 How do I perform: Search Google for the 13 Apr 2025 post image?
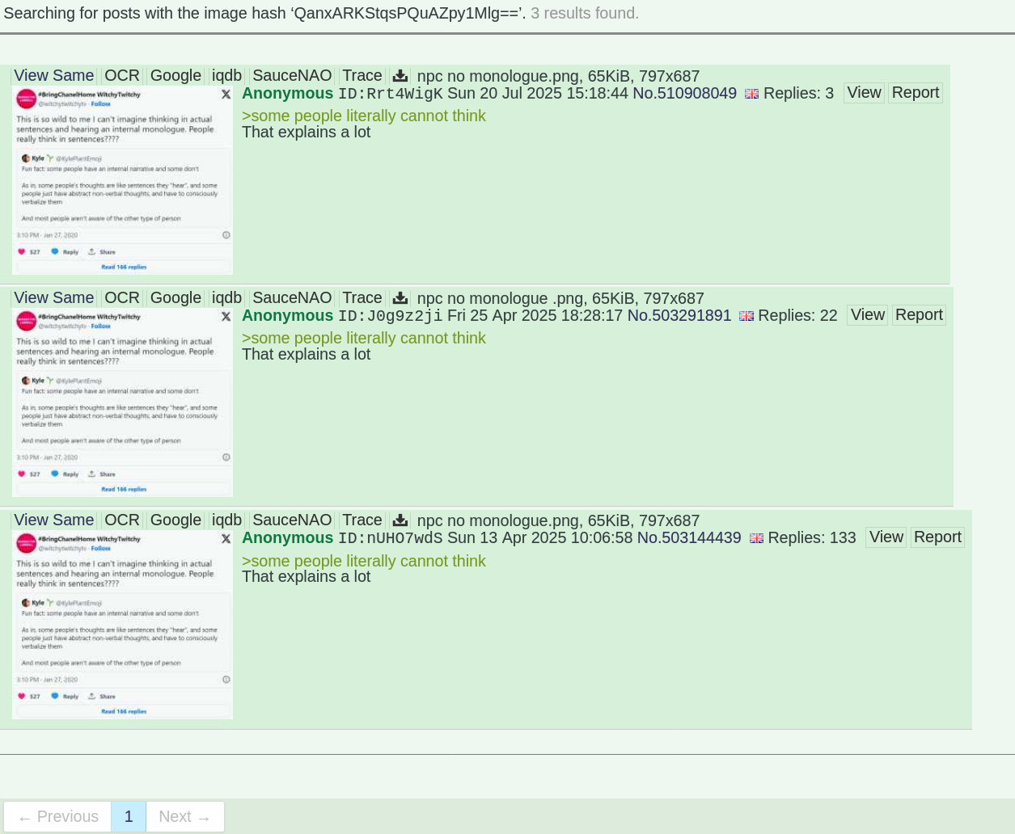[176, 520]
